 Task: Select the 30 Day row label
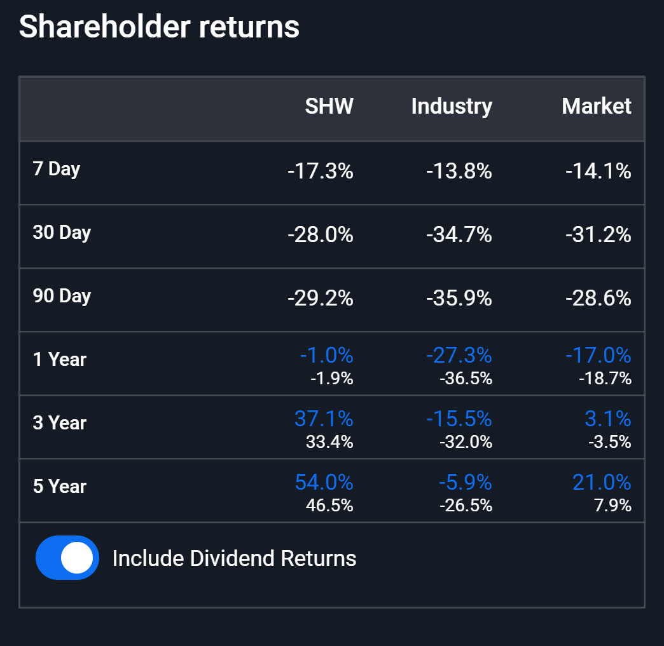coord(62,232)
